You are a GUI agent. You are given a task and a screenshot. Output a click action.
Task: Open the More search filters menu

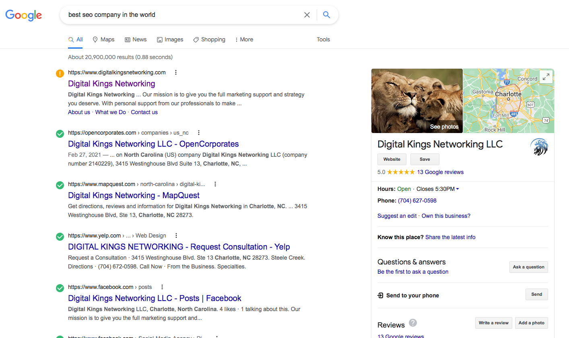click(244, 39)
